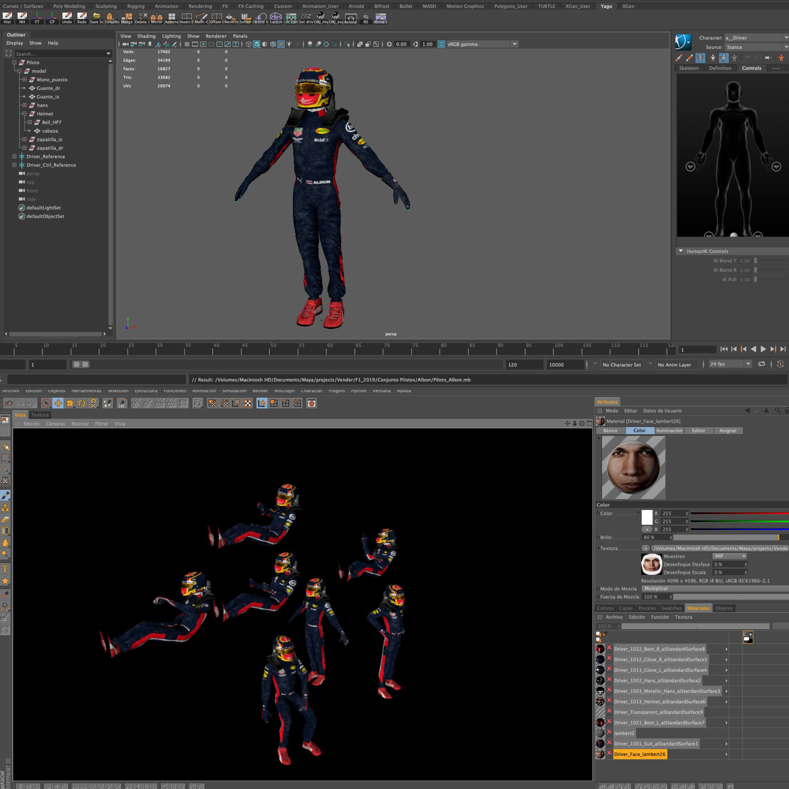
Task: Click the Multi-Cut shelf tool
Action: pyautogui.click(x=201, y=18)
